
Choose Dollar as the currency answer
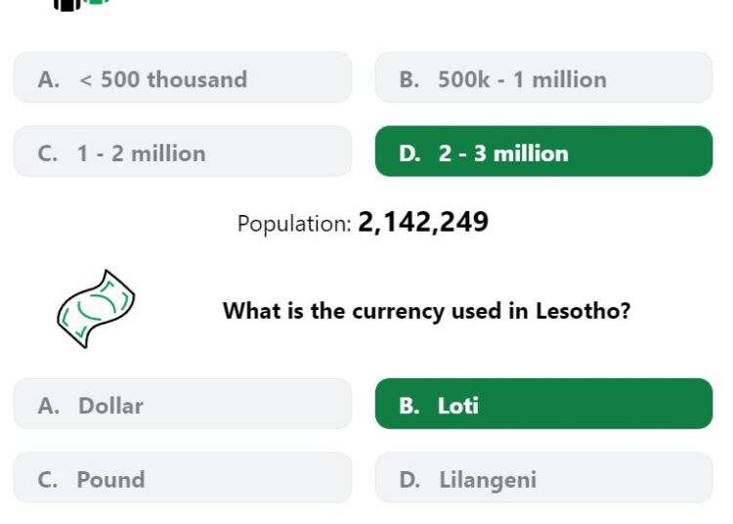183,404
